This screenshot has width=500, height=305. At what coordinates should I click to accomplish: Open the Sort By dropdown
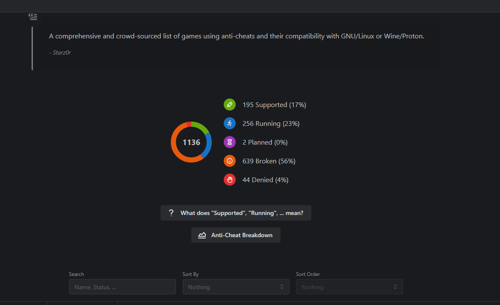[x=236, y=287]
